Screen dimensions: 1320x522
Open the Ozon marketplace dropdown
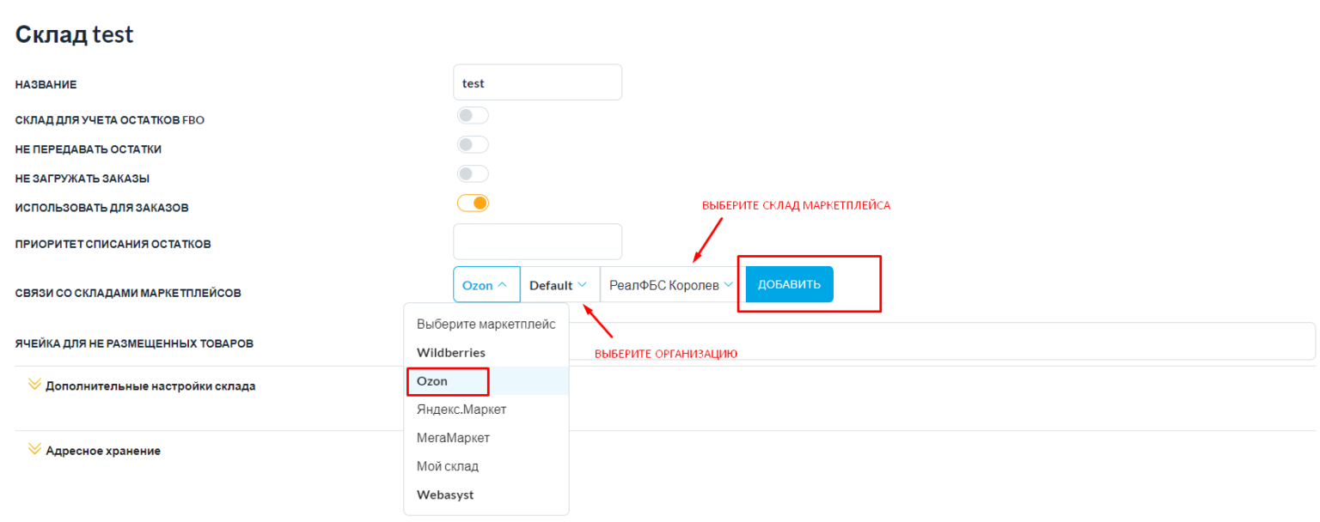pos(486,285)
